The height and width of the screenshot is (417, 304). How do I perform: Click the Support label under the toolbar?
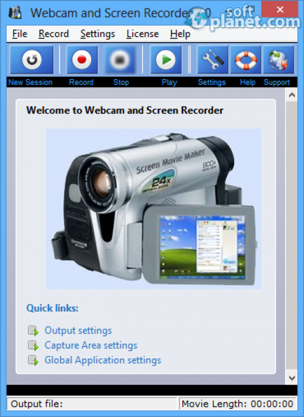tap(277, 82)
